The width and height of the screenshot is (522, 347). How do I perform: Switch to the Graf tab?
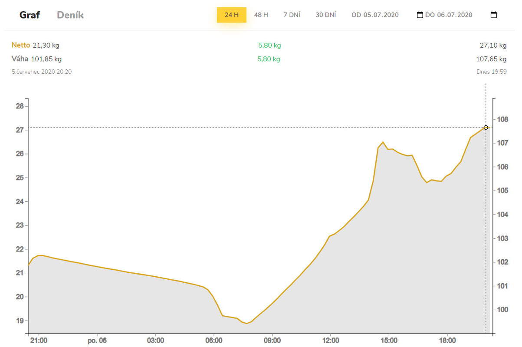[x=30, y=15]
